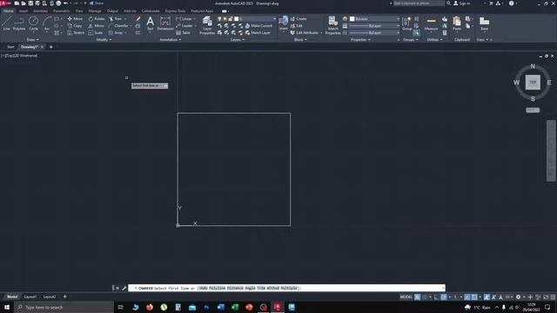
Task: Click the Share button
Action: coord(96,3)
